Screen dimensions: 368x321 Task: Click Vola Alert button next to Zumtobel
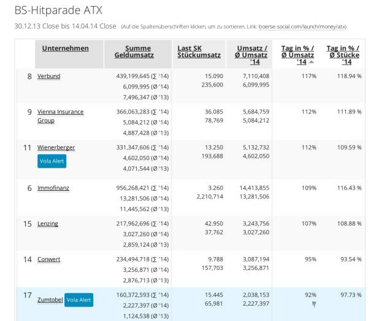[x=79, y=300]
